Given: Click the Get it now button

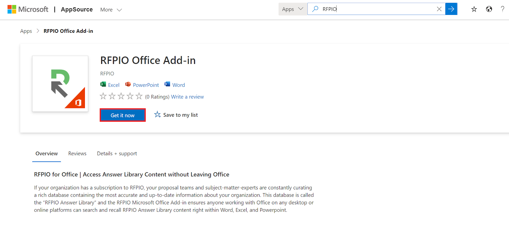Looking at the screenshot, I should [122, 115].
